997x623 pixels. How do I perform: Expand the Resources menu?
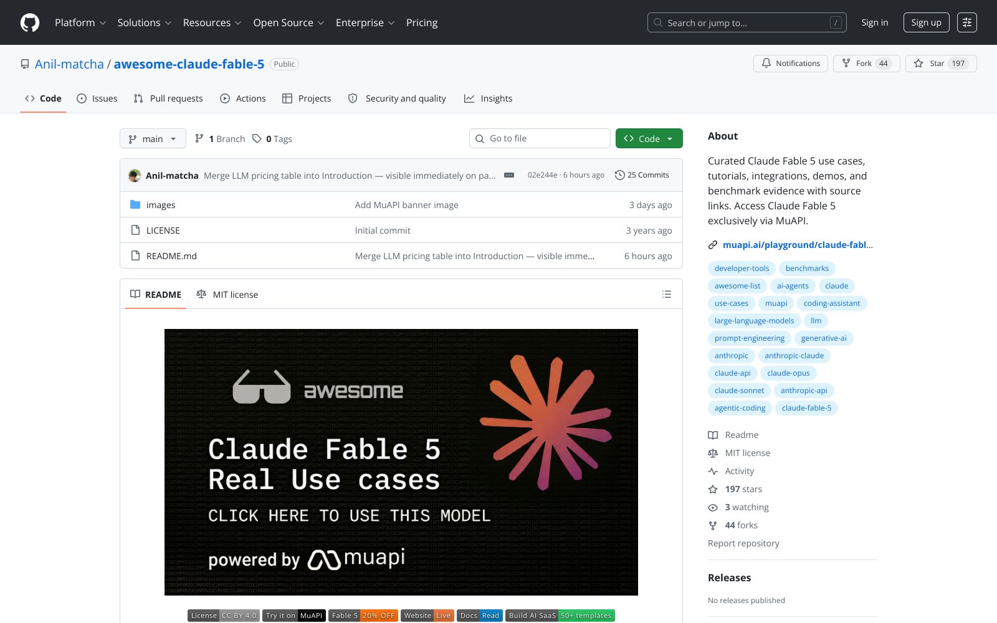212,22
